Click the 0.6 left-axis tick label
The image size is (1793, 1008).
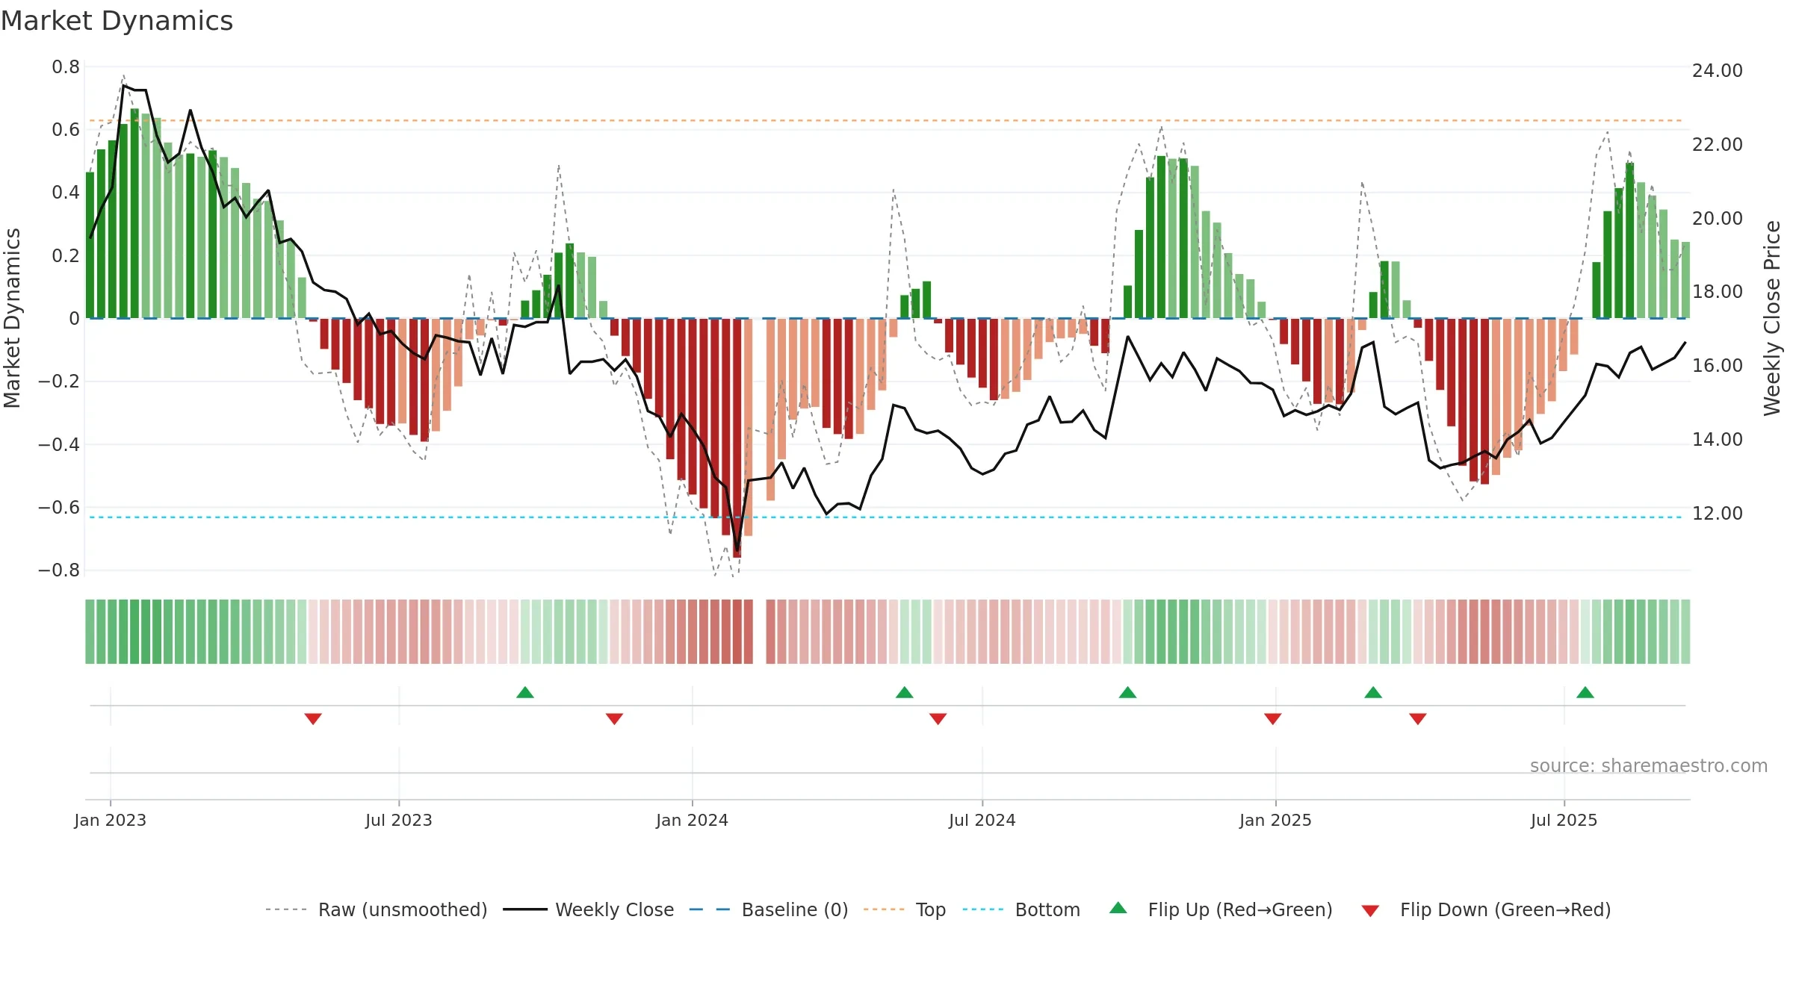pos(66,130)
